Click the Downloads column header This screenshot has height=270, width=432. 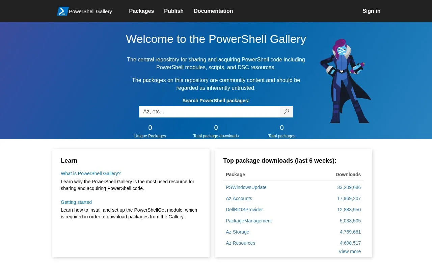pos(348,174)
